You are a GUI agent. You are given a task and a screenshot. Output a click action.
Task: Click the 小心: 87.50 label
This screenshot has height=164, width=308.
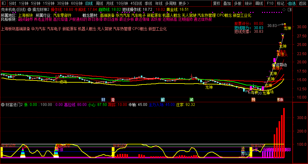click(97, 105)
